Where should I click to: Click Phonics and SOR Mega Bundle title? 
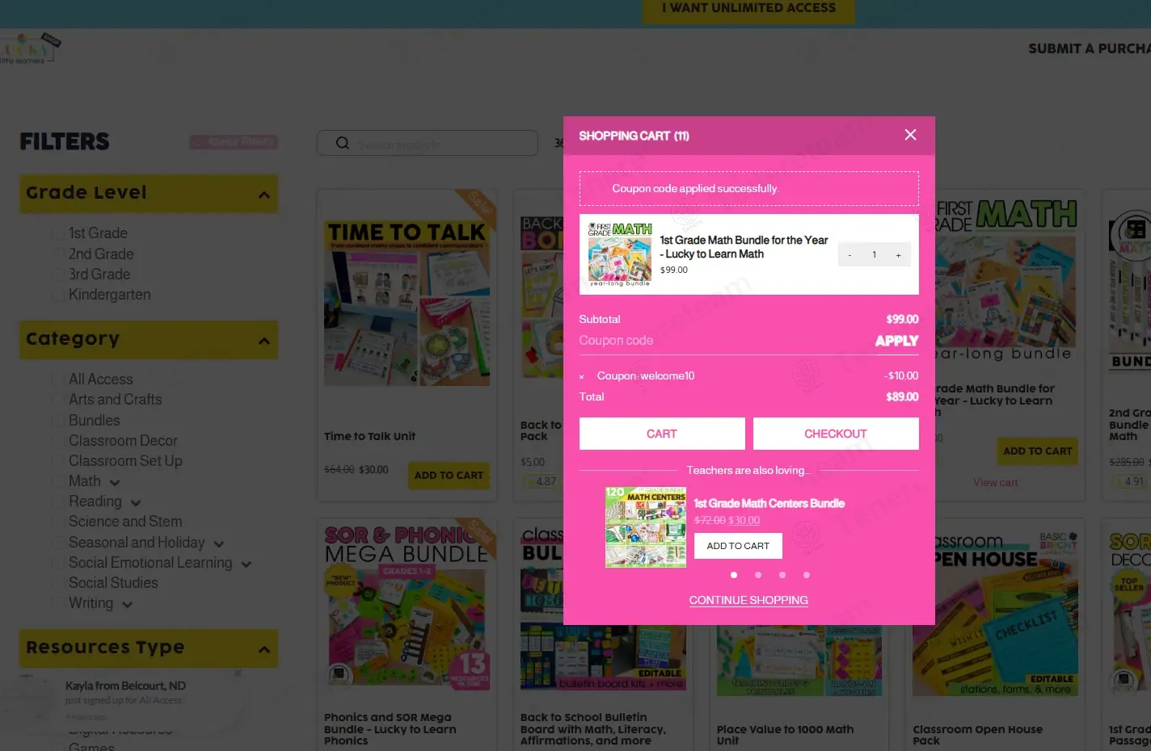(390, 728)
